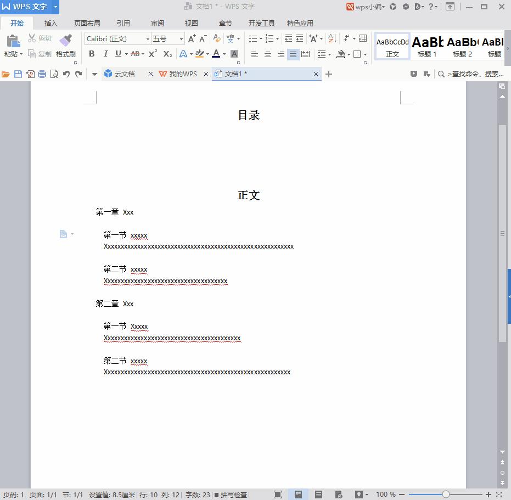This screenshot has width=511, height=500.
Task: Open the print preview icon
Action: point(54,74)
